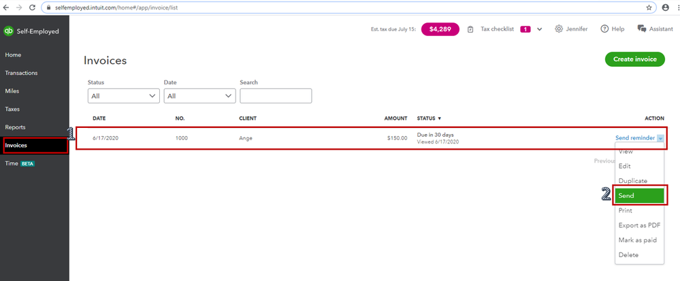Open the Status filter dropdown

pos(124,96)
